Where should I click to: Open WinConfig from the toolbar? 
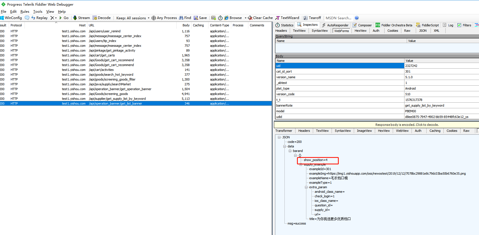coord(11,18)
